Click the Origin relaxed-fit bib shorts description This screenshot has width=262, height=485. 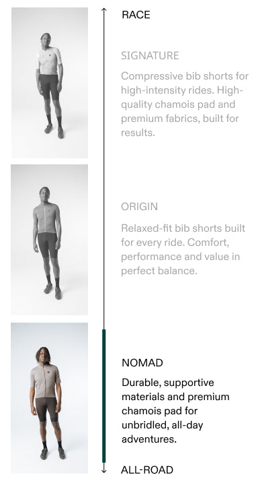point(183,249)
